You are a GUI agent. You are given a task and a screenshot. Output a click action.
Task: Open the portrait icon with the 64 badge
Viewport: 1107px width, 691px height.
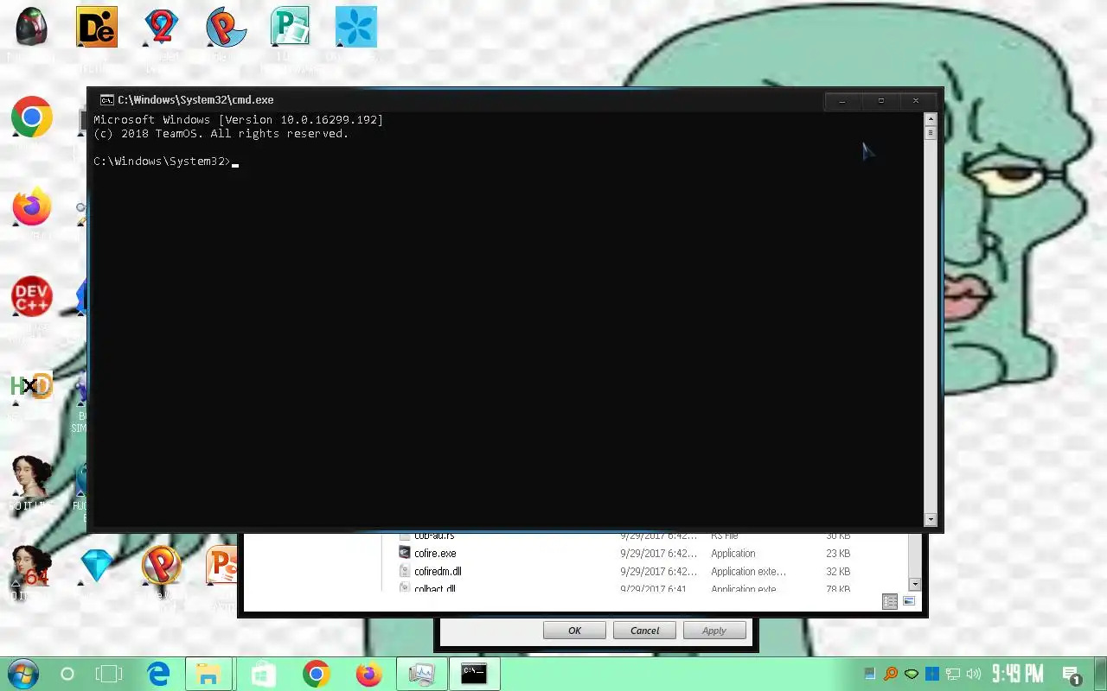tap(32, 566)
